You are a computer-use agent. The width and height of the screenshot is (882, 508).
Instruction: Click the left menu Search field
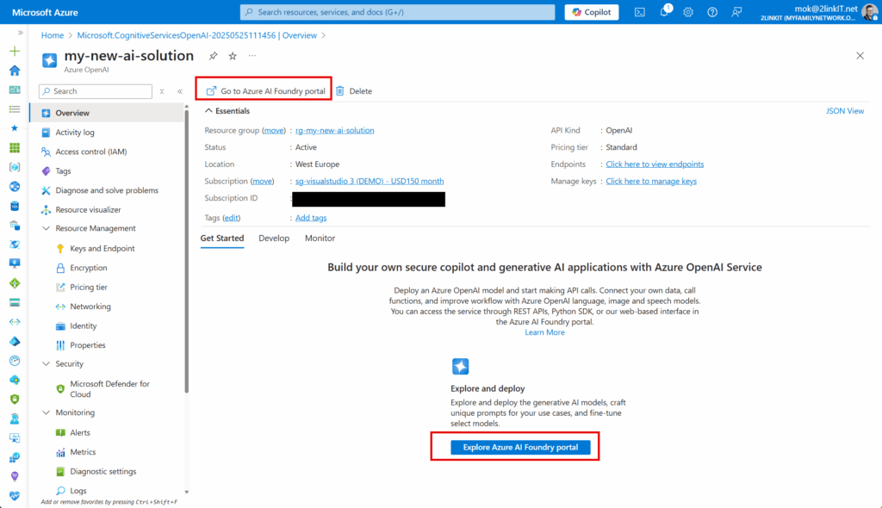click(96, 91)
